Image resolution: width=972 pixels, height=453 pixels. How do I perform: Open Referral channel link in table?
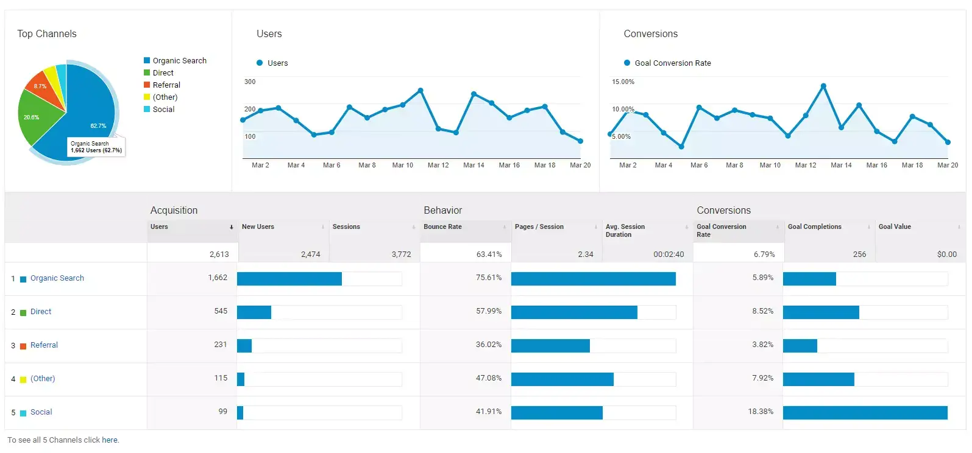[x=44, y=345]
